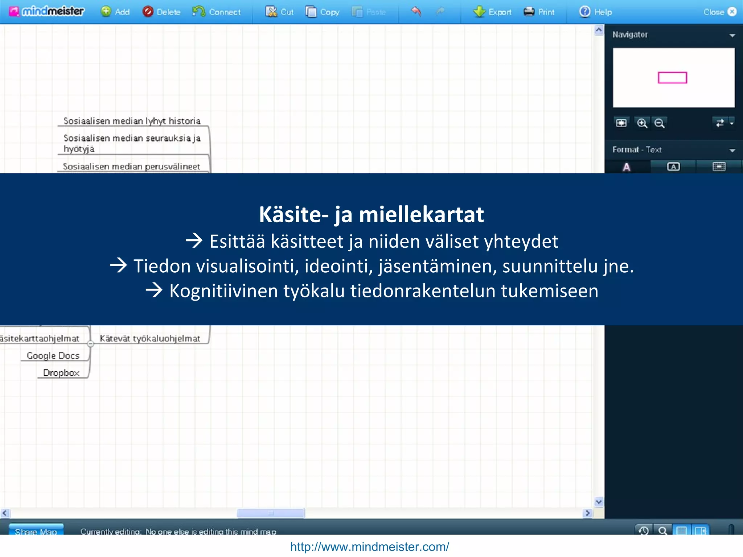743x557 pixels.
Task: Open the mindmeister.com link
Action: [x=369, y=547]
